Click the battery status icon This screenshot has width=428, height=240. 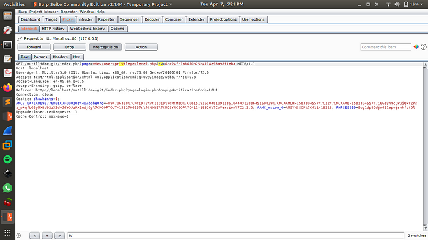(406, 4)
